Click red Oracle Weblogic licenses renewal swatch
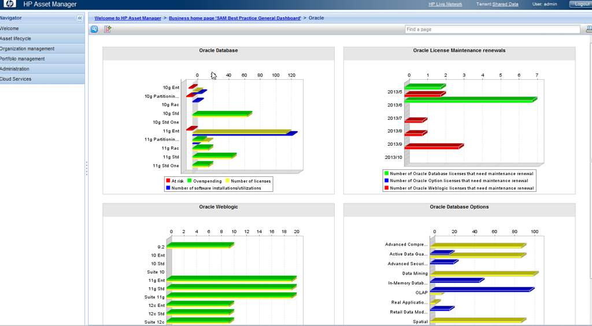The image size is (592, 326). [386, 188]
